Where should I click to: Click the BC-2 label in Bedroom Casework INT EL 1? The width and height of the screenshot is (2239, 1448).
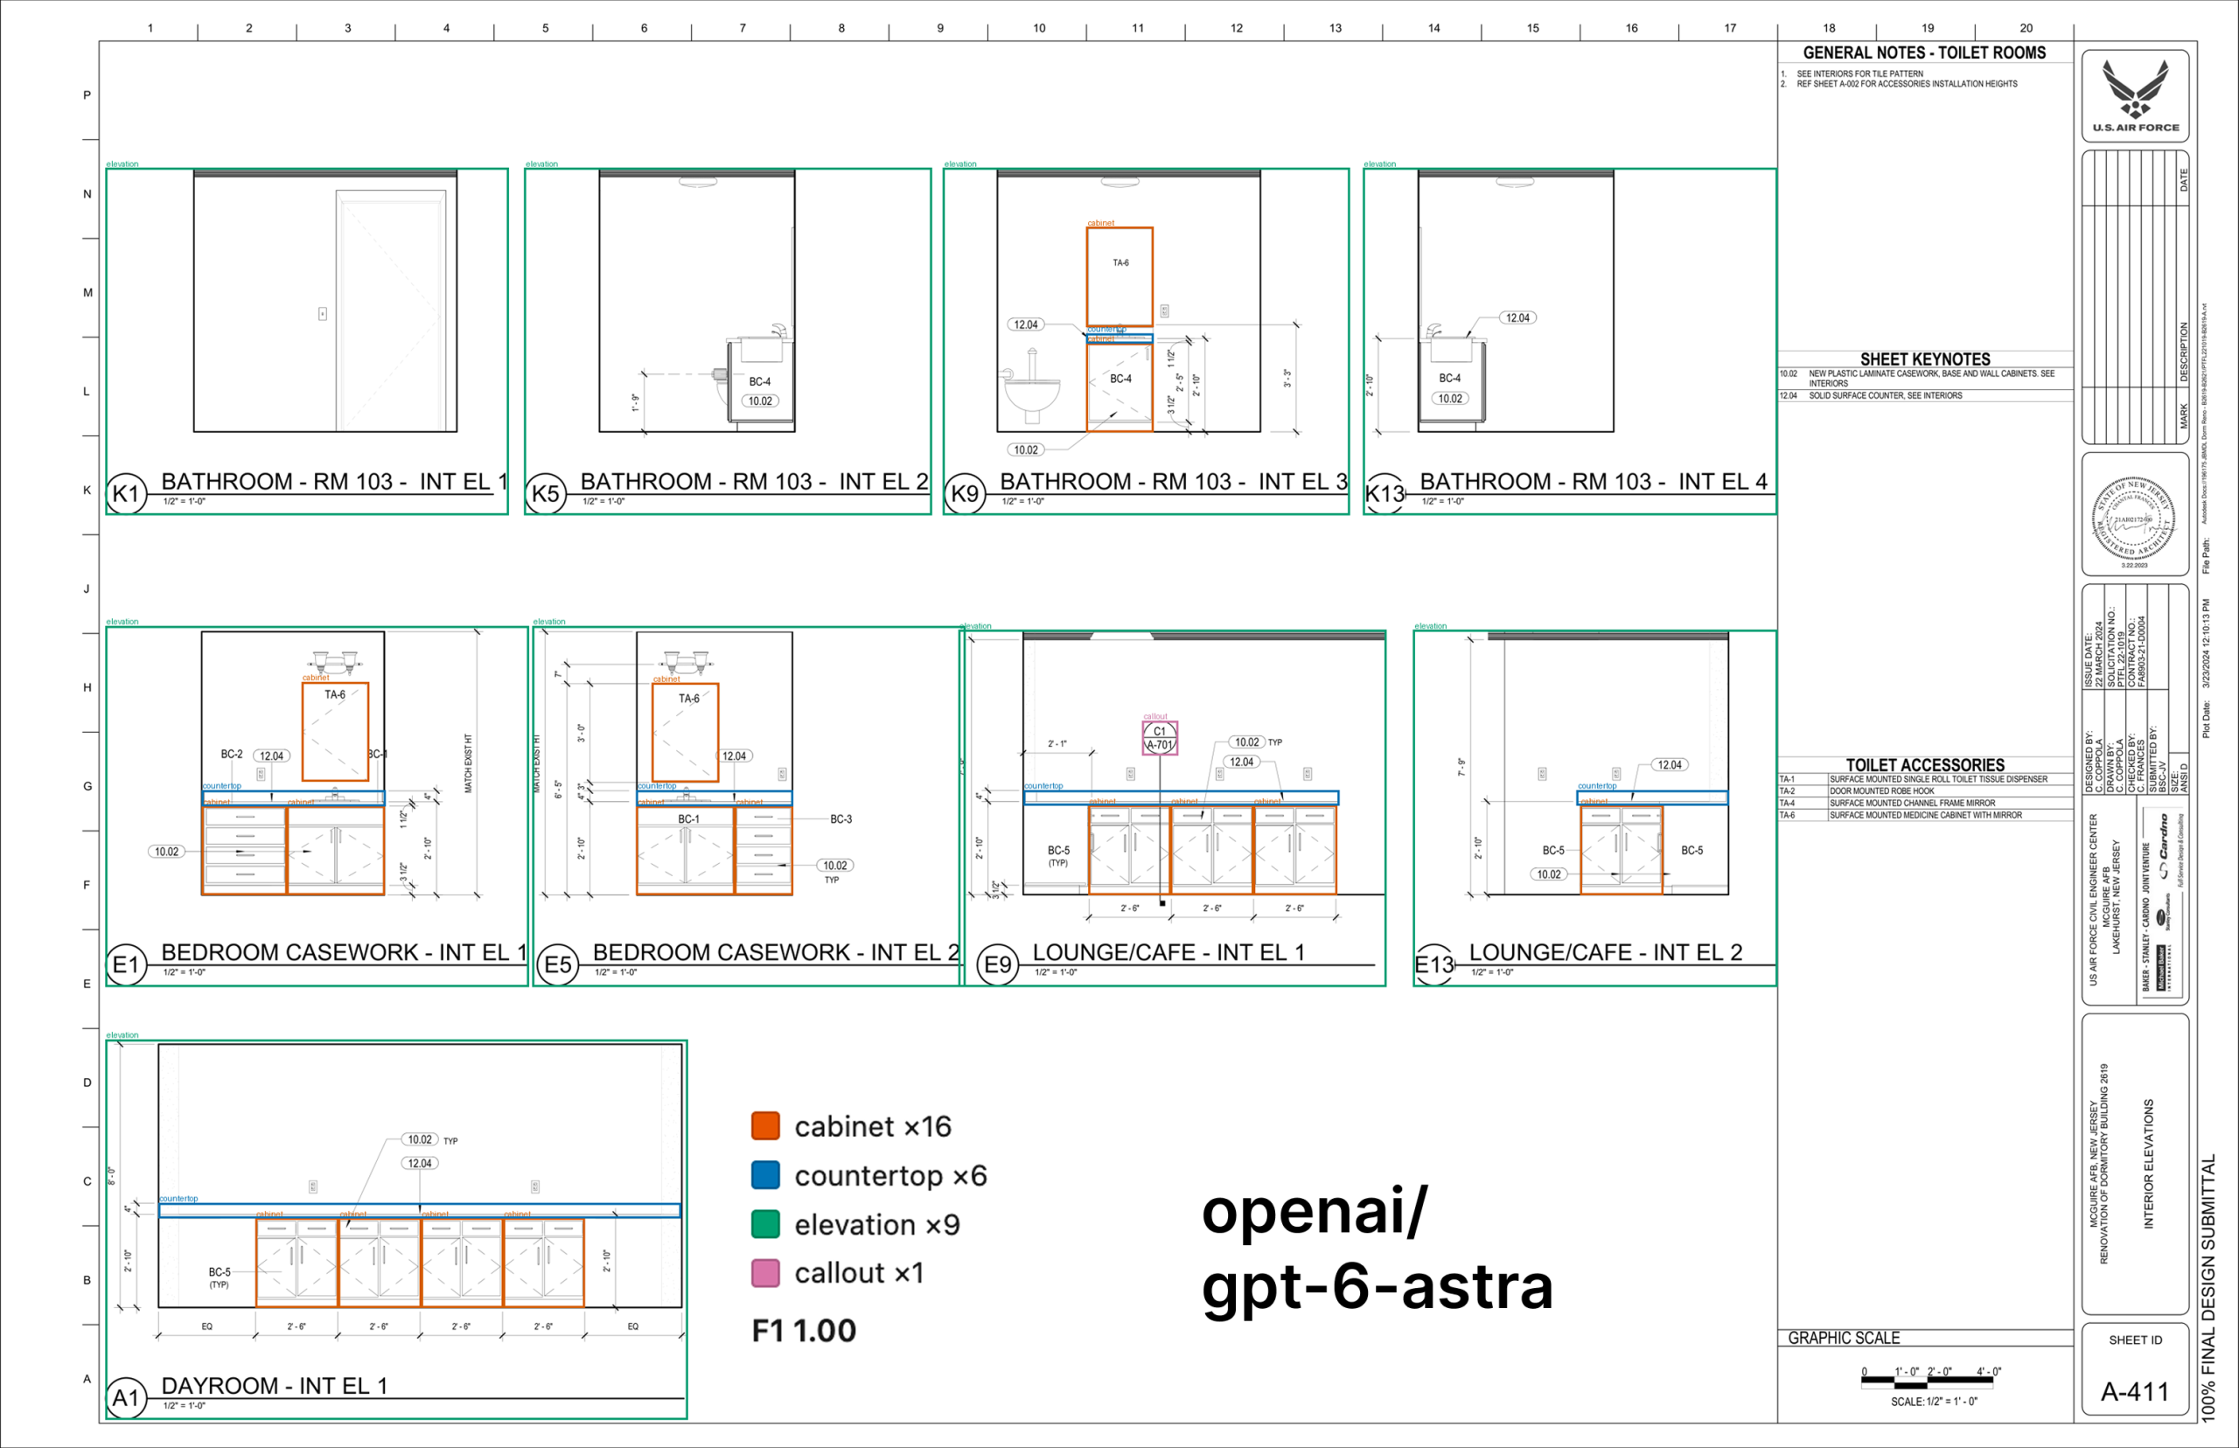pos(231,754)
